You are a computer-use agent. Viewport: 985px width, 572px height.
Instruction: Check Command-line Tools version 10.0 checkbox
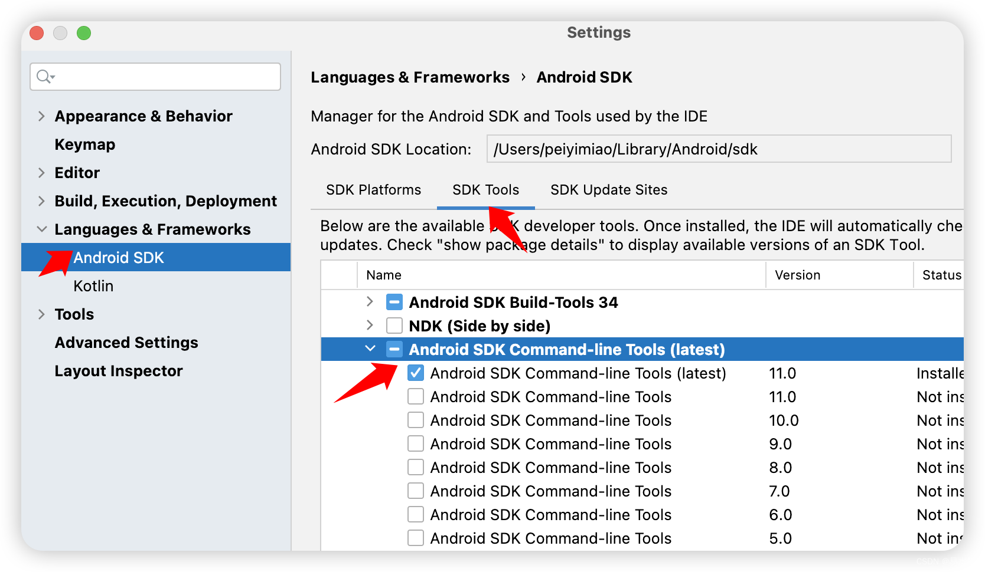(416, 420)
